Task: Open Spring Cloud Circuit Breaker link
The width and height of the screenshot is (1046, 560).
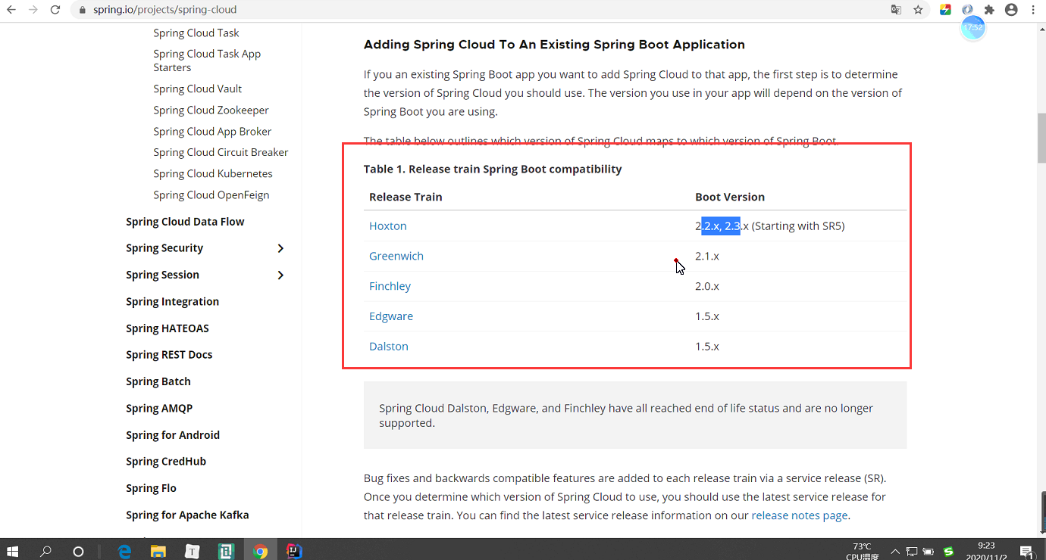Action: pyautogui.click(x=221, y=152)
